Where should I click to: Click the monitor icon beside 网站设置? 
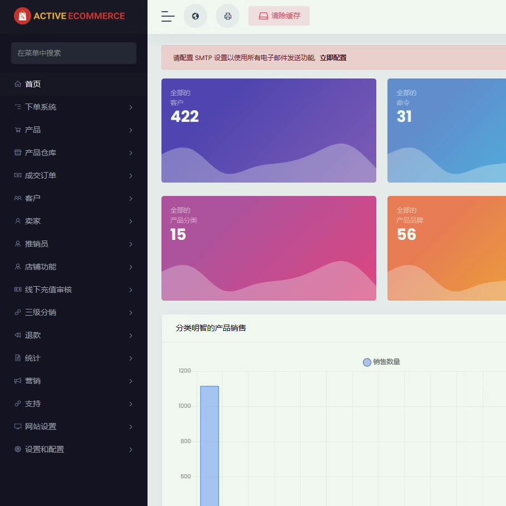pos(18,427)
